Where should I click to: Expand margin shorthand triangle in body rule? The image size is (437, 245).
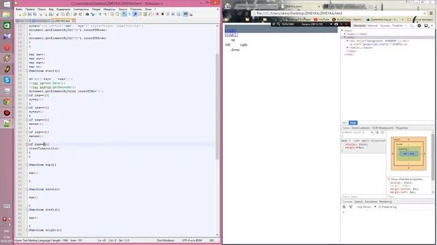(357, 148)
